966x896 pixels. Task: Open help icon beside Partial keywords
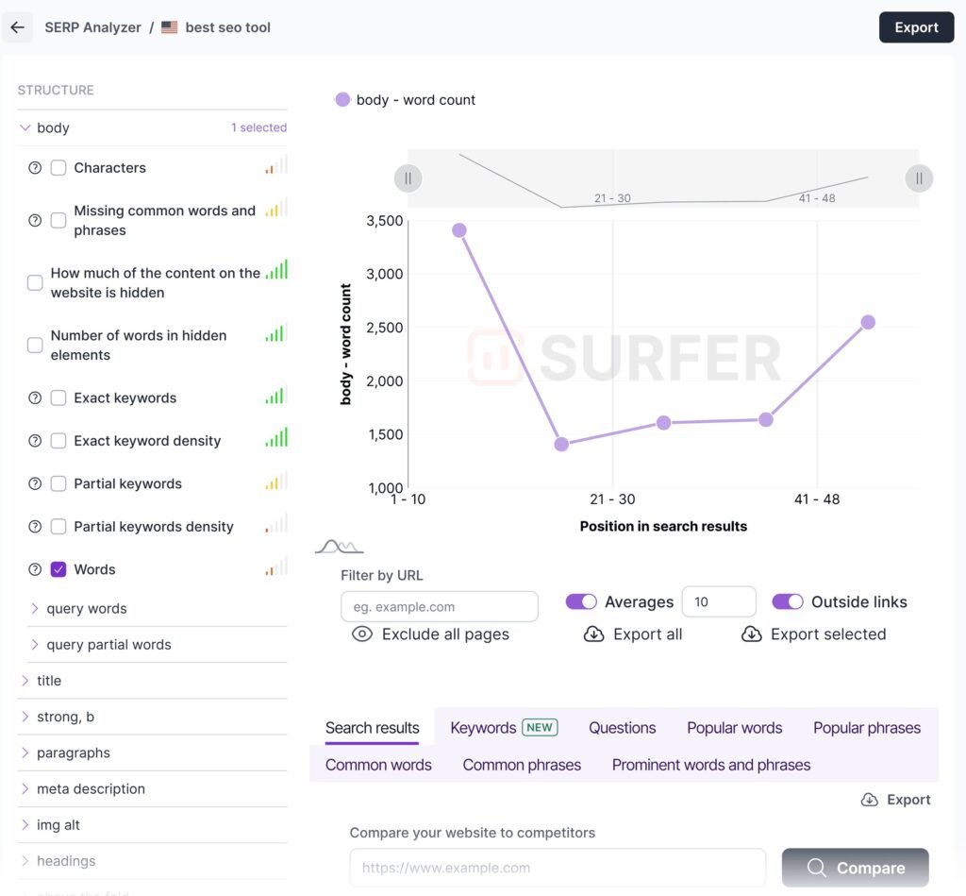pyautogui.click(x=35, y=483)
